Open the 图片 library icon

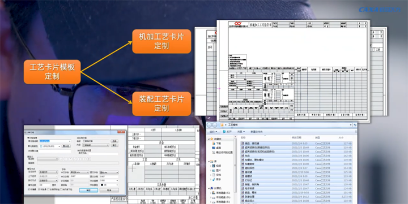[x=214, y=170]
